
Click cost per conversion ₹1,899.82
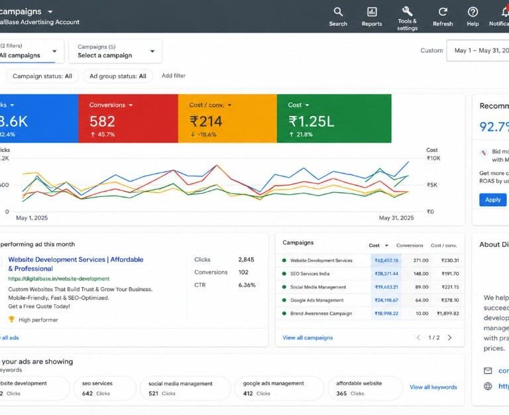[448, 314]
